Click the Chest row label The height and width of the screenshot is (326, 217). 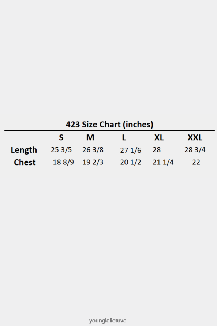[x=25, y=162]
